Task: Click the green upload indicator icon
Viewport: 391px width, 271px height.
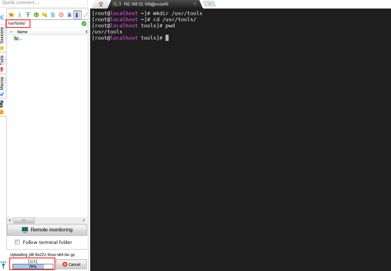Action: 3,265
